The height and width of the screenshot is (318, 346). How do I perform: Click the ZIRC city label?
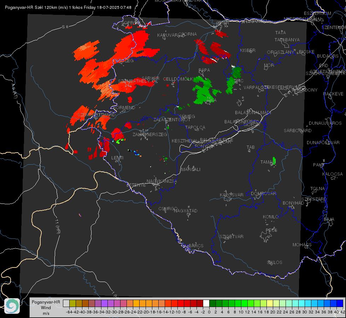(239, 81)
